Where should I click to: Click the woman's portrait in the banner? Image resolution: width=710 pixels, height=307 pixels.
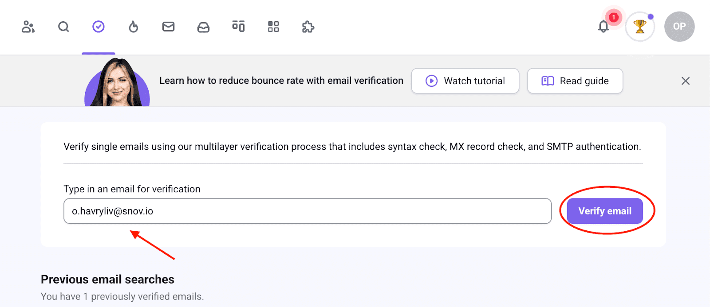click(117, 83)
